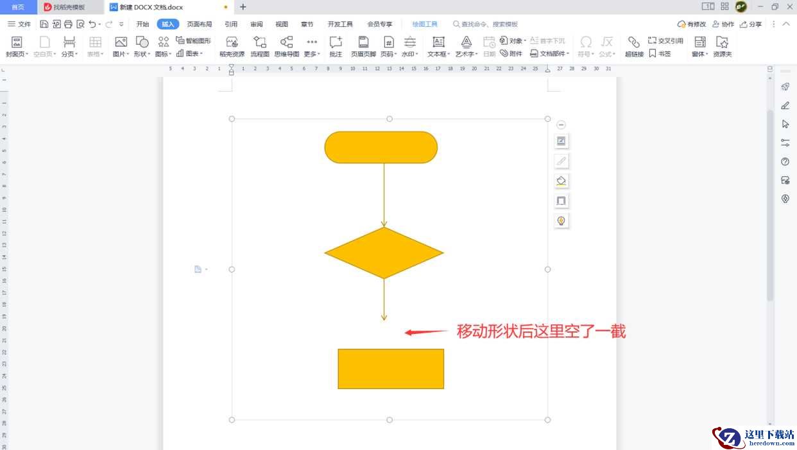This screenshot has width=797, height=450.
Task: Insert a Mind Map (思维导图)
Action: (287, 47)
